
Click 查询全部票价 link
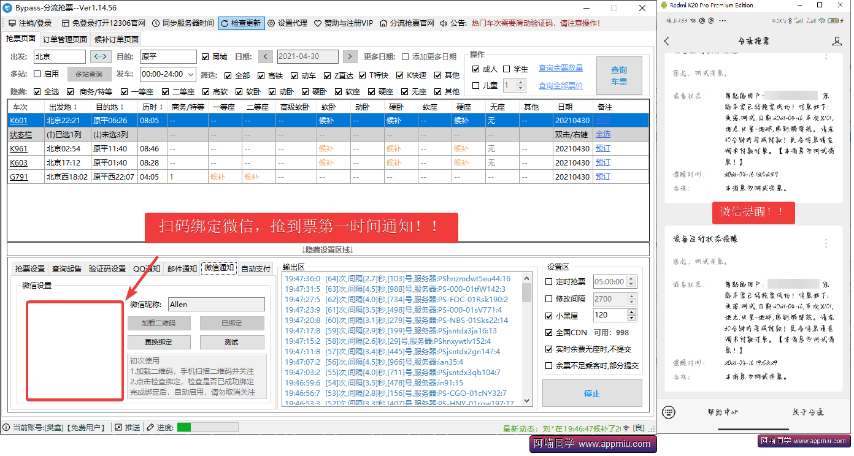(561, 86)
